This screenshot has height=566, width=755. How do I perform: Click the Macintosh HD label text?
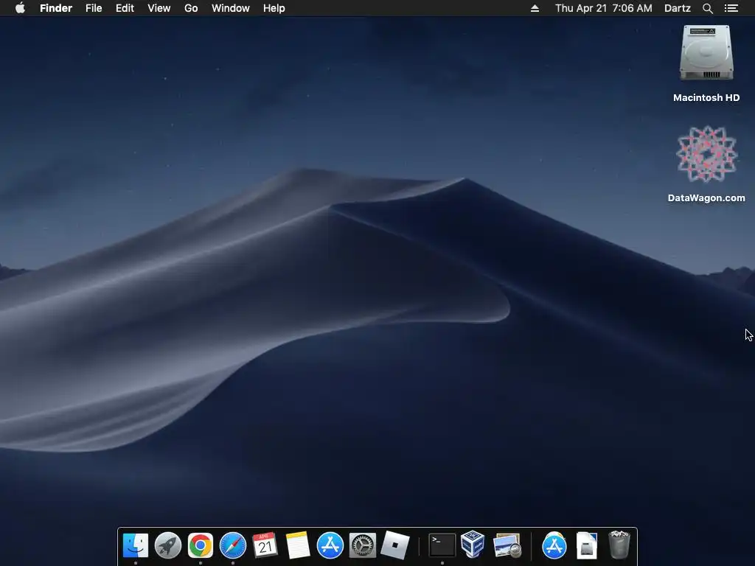point(706,98)
